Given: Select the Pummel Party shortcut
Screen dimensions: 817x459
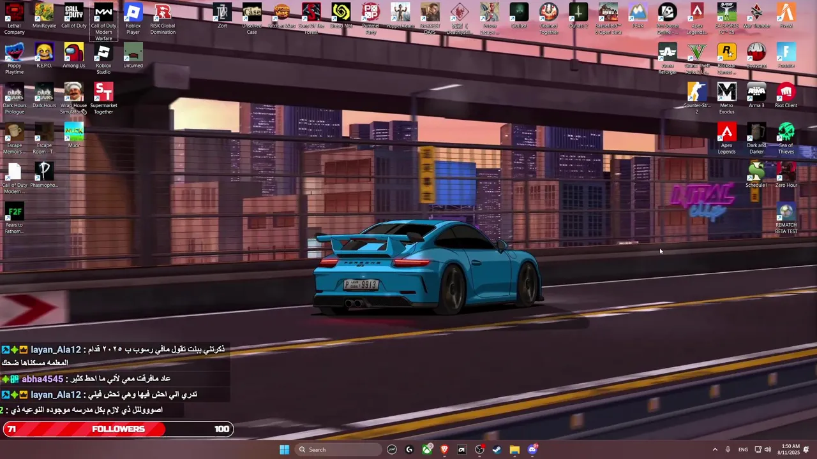Looking at the screenshot, I should (x=370, y=19).
